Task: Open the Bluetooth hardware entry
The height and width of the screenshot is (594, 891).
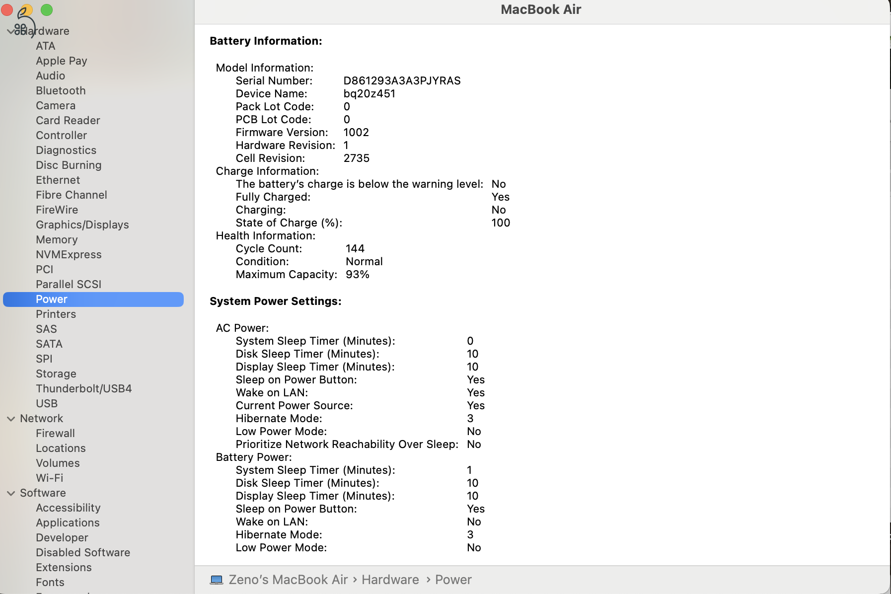Action: click(x=61, y=90)
